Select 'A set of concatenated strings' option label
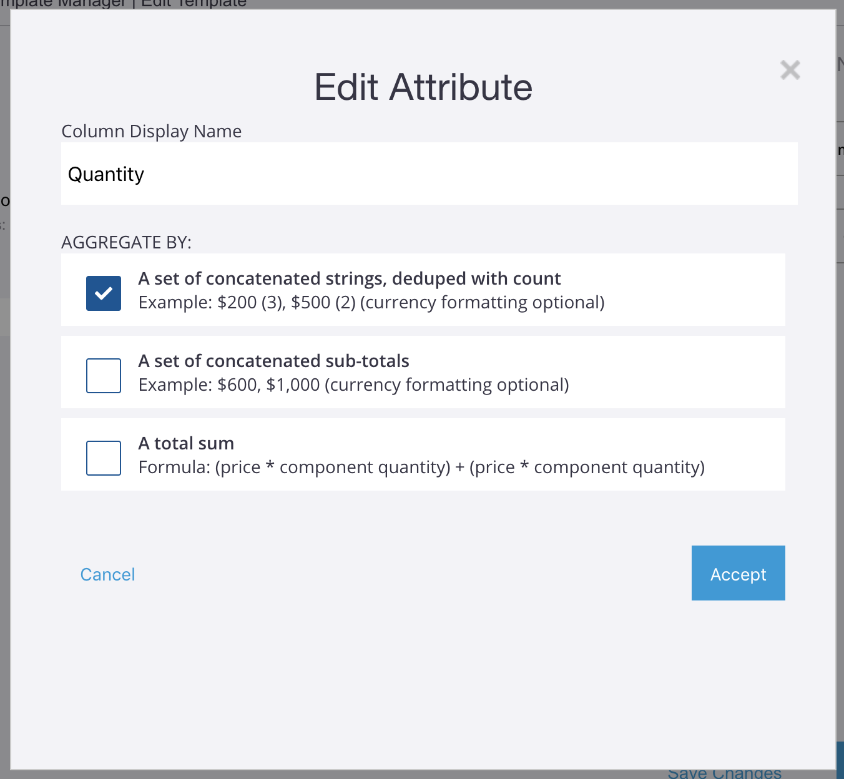This screenshot has width=844, height=779. tap(349, 278)
